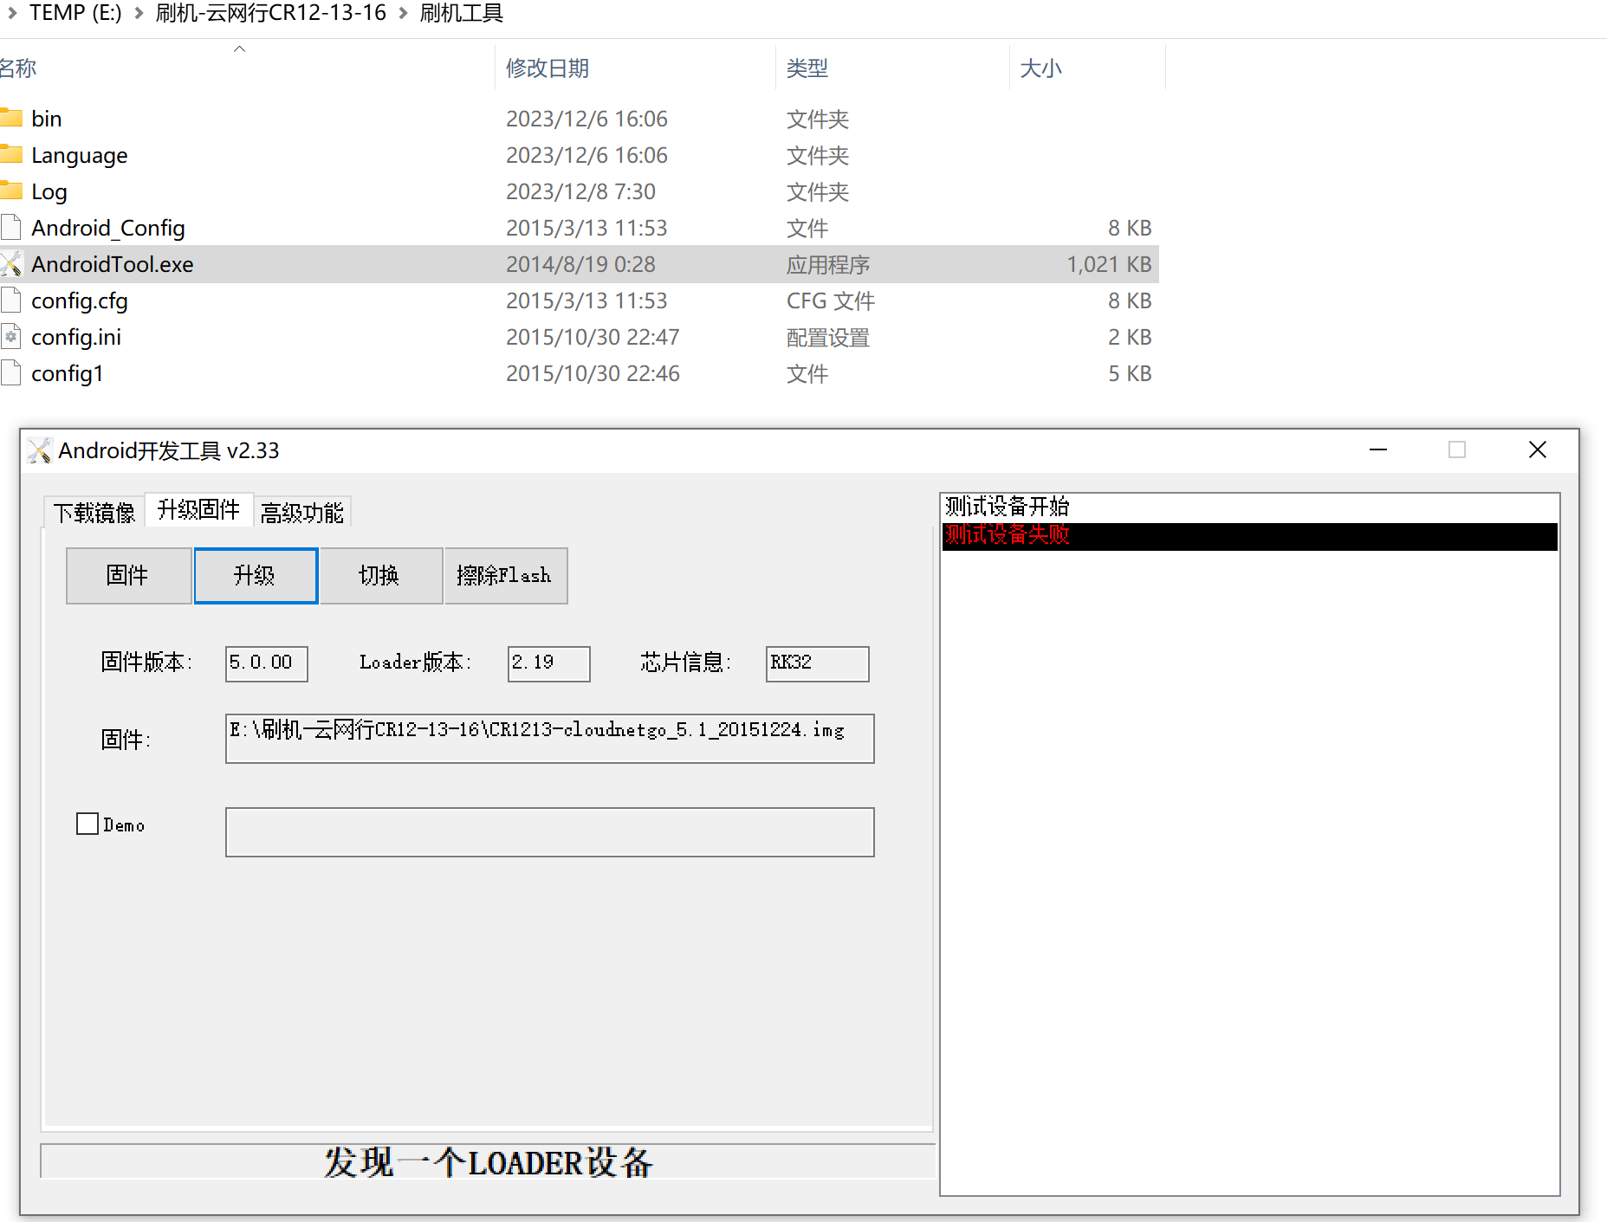Screen dimensions: 1607x1222
Task: Click the Language folder icon
Action: tap(10, 154)
